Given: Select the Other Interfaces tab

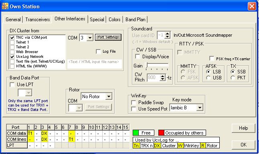Looking at the screenshot, I should pos(70,19).
